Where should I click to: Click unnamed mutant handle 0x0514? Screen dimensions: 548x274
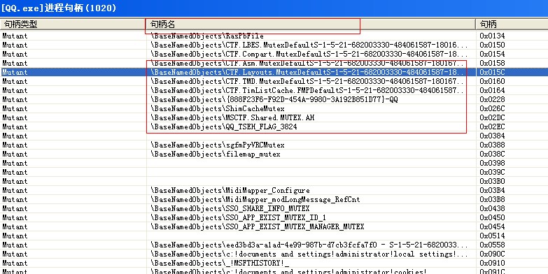point(492,236)
